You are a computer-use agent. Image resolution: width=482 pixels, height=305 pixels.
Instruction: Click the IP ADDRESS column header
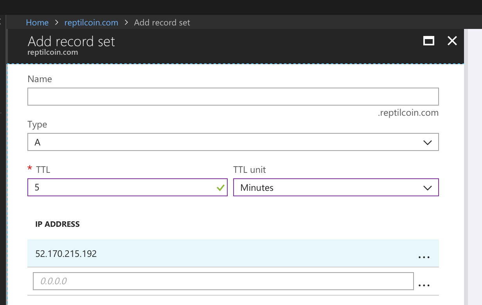click(58, 224)
